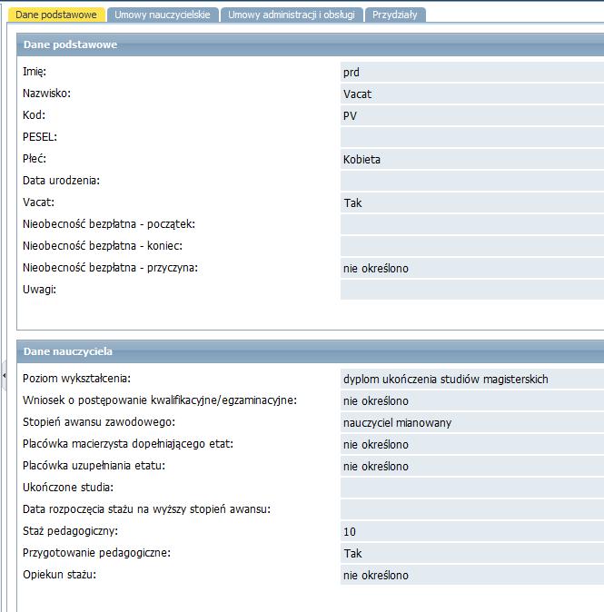Click the Poziom wykształcenia: label
This screenshot has height=612, width=604.
point(76,379)
